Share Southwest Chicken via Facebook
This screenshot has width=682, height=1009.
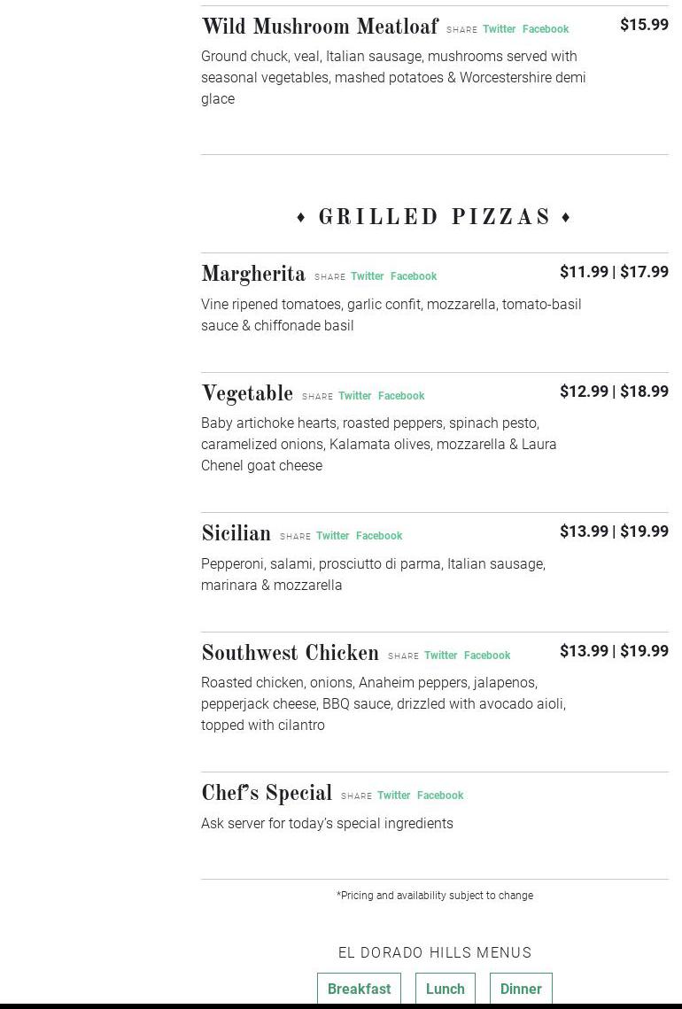pyautogui.click(x=486, y=656)
